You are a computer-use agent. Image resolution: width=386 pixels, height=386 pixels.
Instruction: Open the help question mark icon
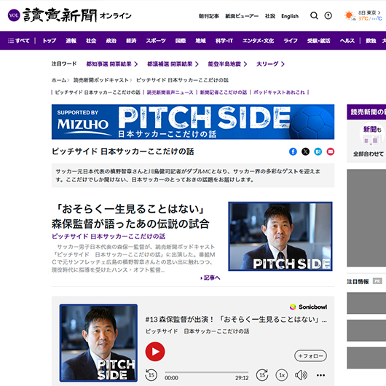click(x=328, y=16)
